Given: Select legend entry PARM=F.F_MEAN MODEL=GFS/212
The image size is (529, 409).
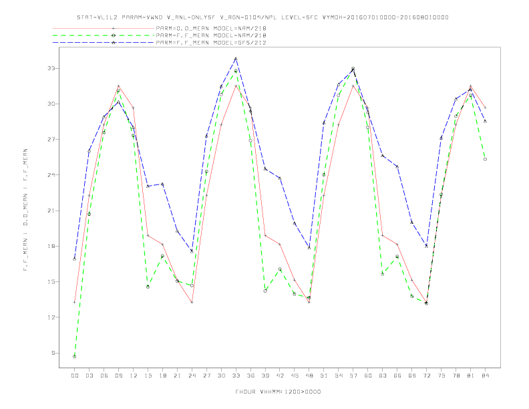Looking at the screenshot, I should pos(211,43).
